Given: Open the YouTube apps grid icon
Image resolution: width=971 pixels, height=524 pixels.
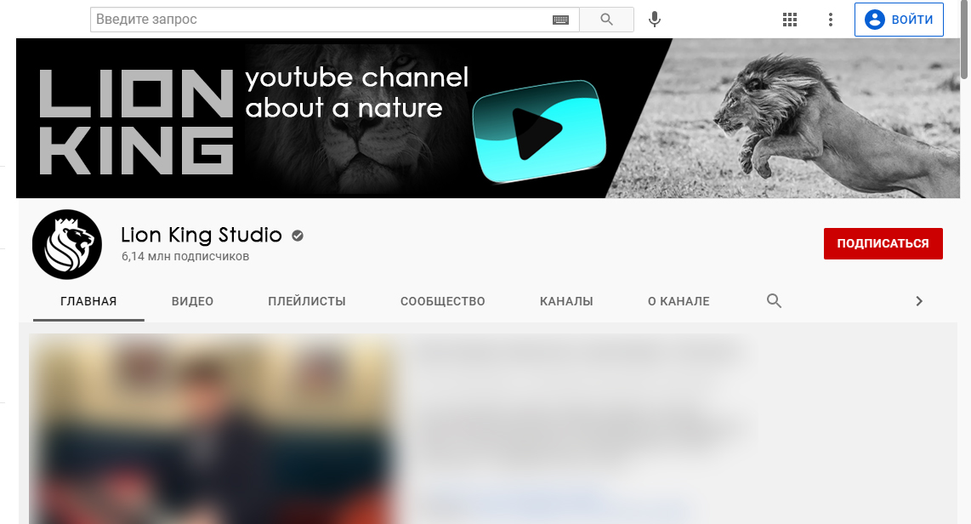Looking at the screenshot, I should click(790, 20).
